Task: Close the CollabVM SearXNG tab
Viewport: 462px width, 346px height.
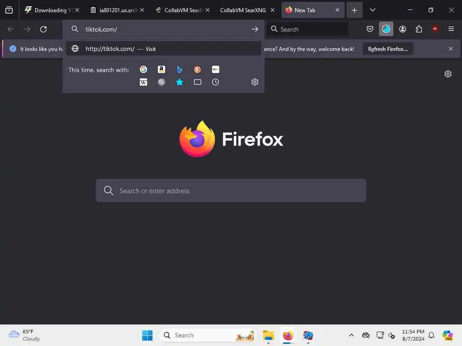Action: point(273,10)
